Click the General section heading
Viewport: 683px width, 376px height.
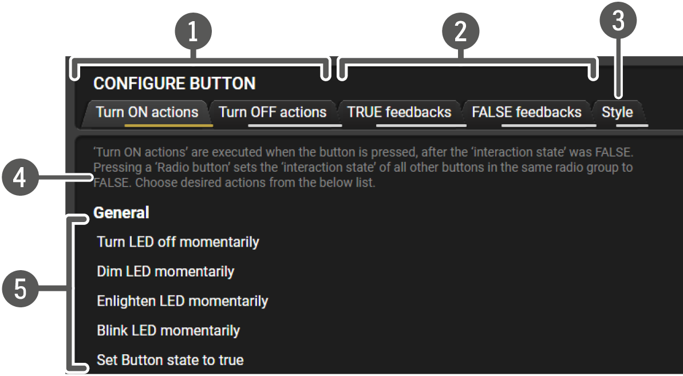(121, 212)
